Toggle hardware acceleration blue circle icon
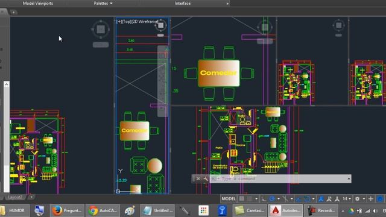386x217 pixels. click(380, 199)
